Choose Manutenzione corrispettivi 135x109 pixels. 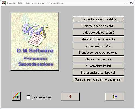pyautogui.click(x=98, y=73)
